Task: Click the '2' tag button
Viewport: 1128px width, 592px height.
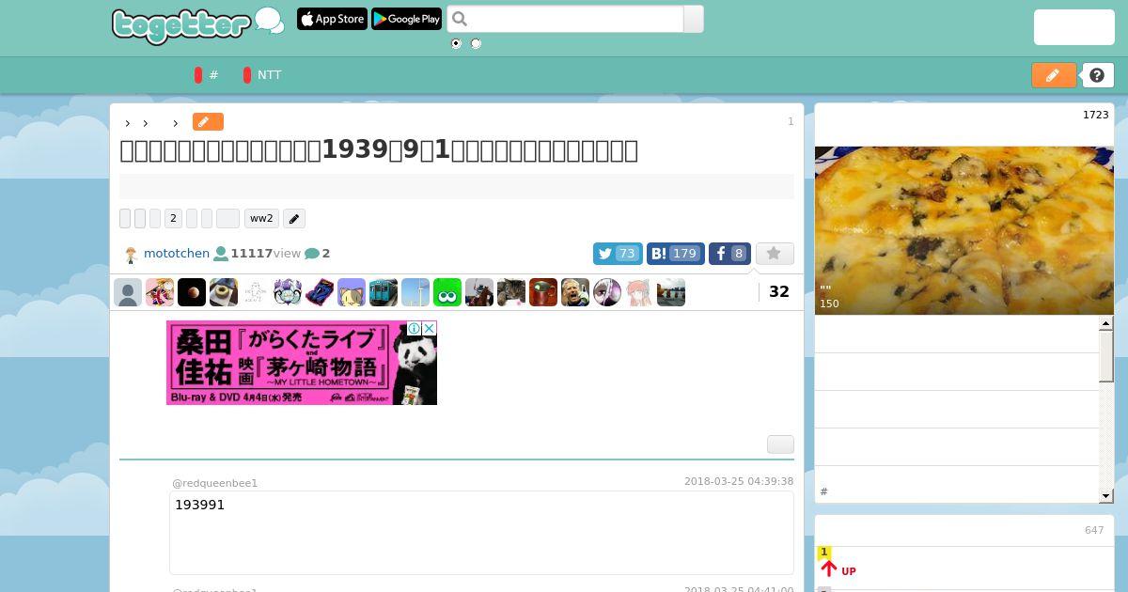Action: point(173,219)
